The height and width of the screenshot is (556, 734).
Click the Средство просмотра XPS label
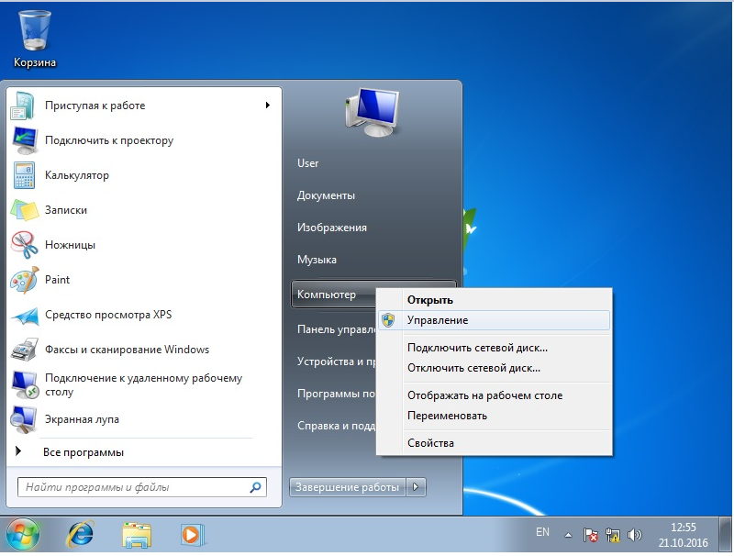coord(108,315)
